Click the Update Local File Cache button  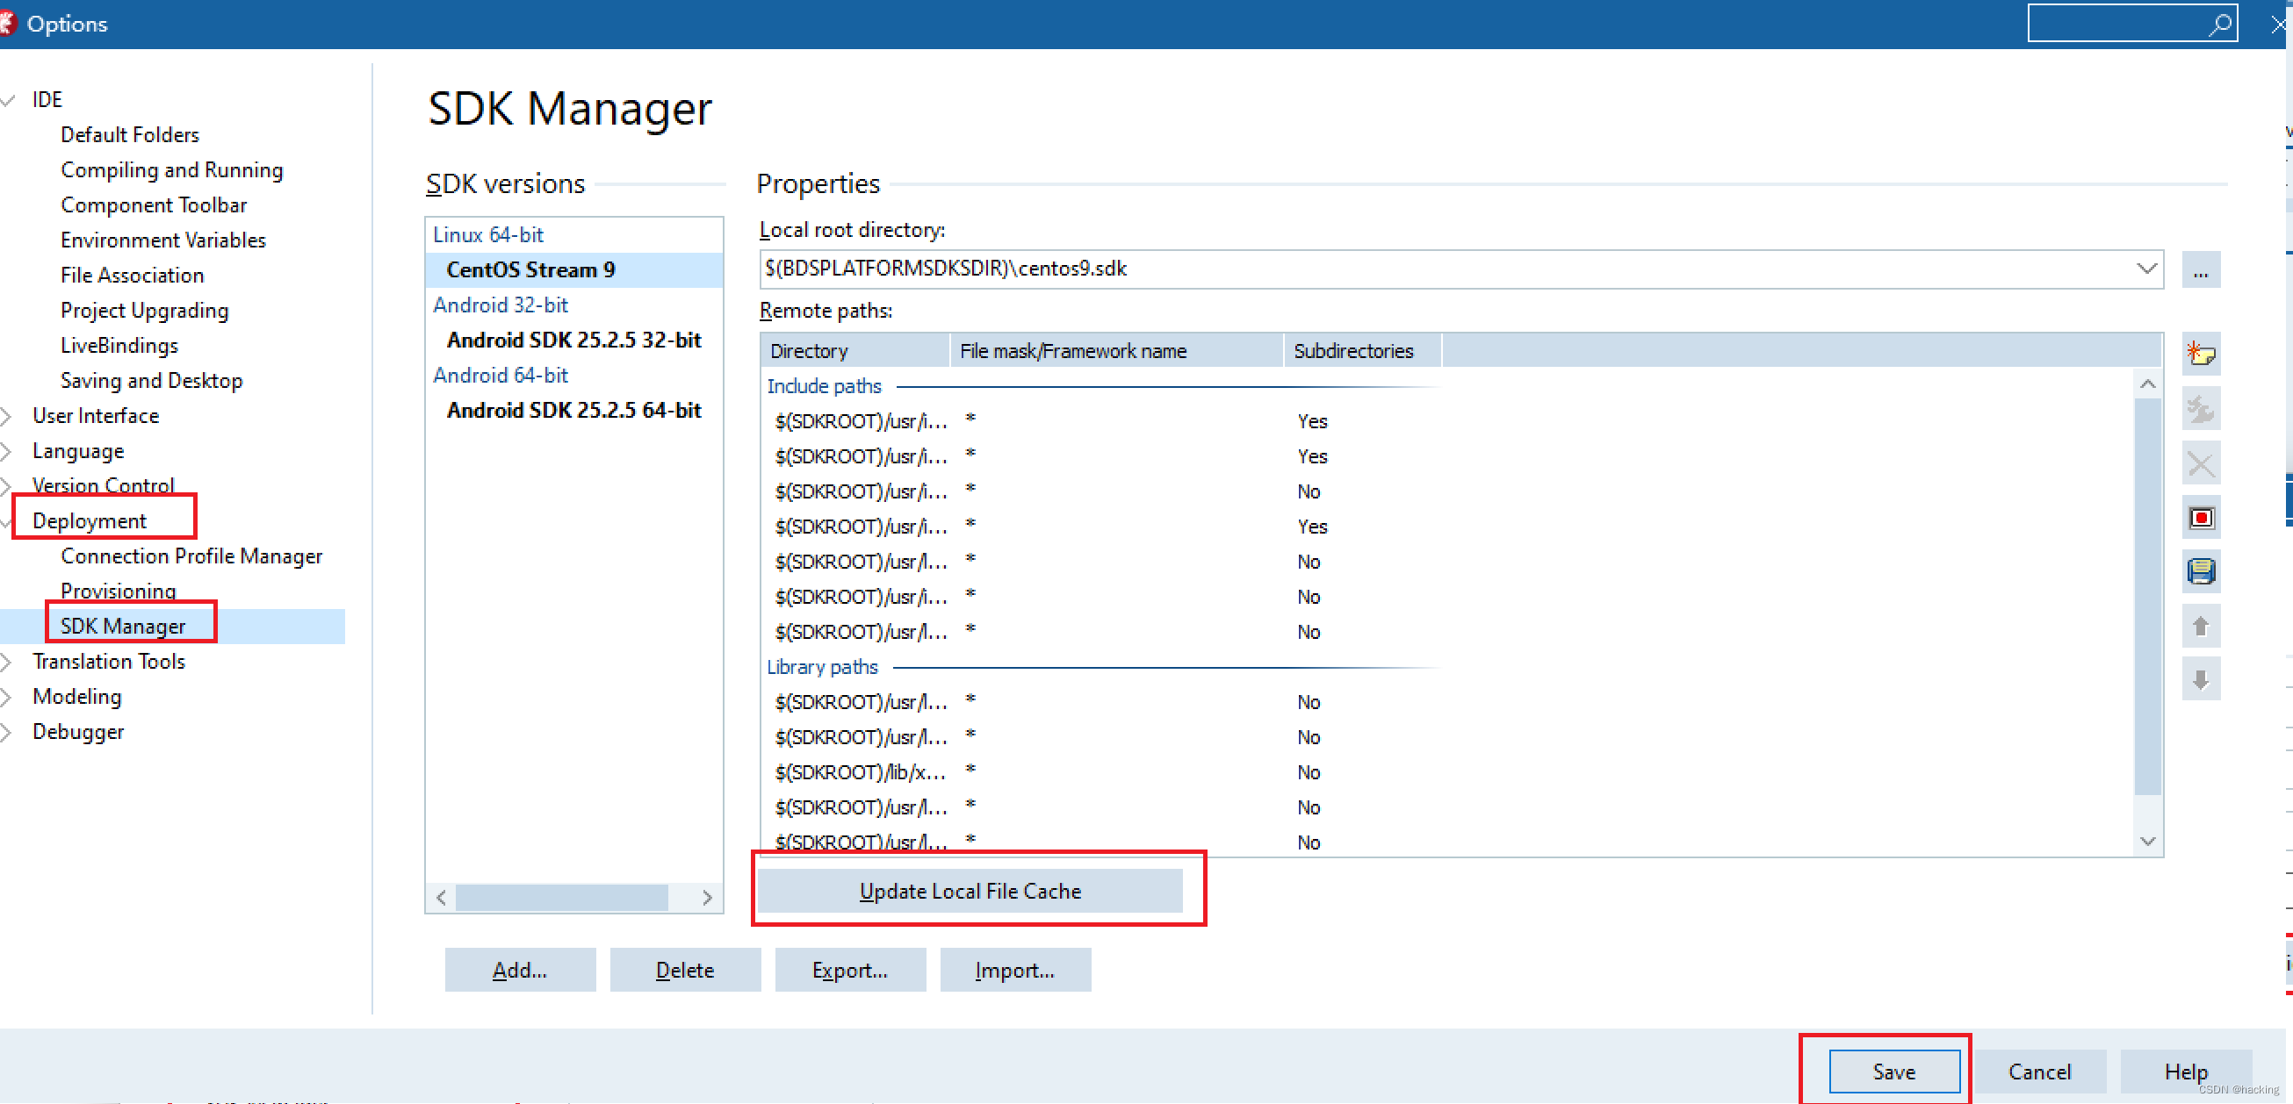pyautogui.click(x=970, y=891)
